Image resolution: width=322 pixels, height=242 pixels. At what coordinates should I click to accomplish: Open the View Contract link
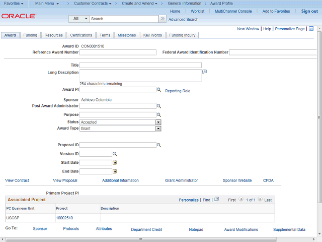(x=17, y=180)
